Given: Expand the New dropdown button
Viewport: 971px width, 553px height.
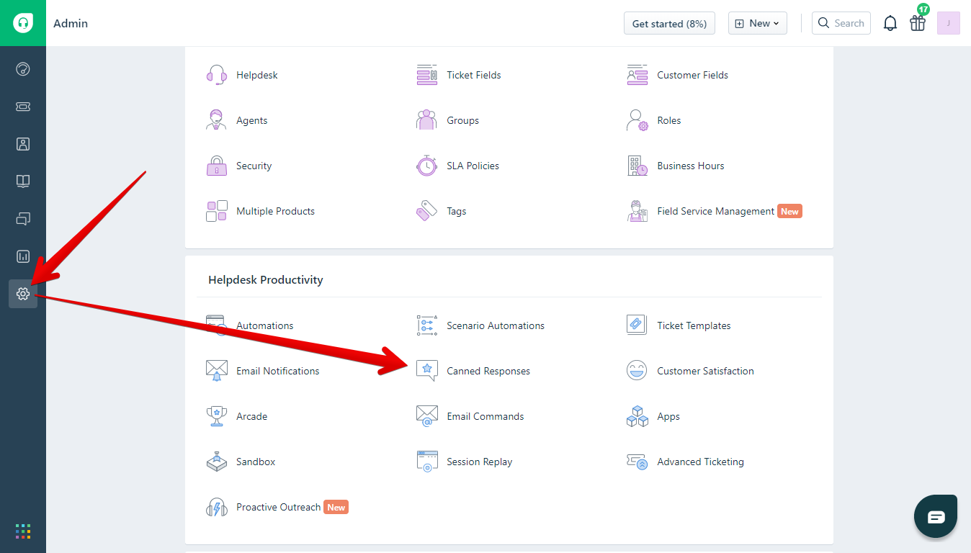Looking at the screenshot, I should (758, 23).
